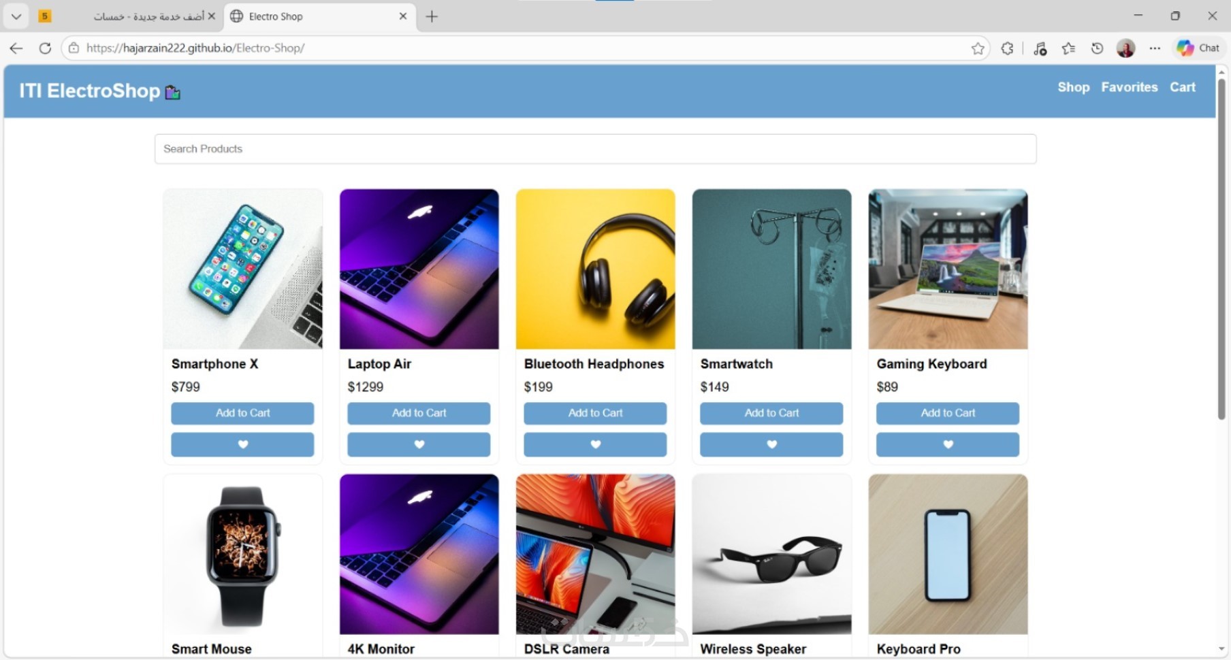Image resolution: width=1231 pixels, height=660 pixels.
Task: Click the Wireless Speaker product name
Action: (753, 649)
